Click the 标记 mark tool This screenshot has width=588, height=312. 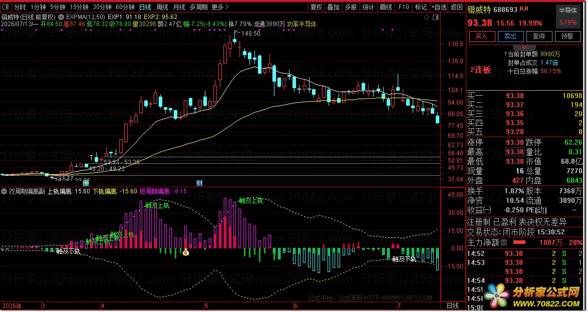[x=420, y=7]
